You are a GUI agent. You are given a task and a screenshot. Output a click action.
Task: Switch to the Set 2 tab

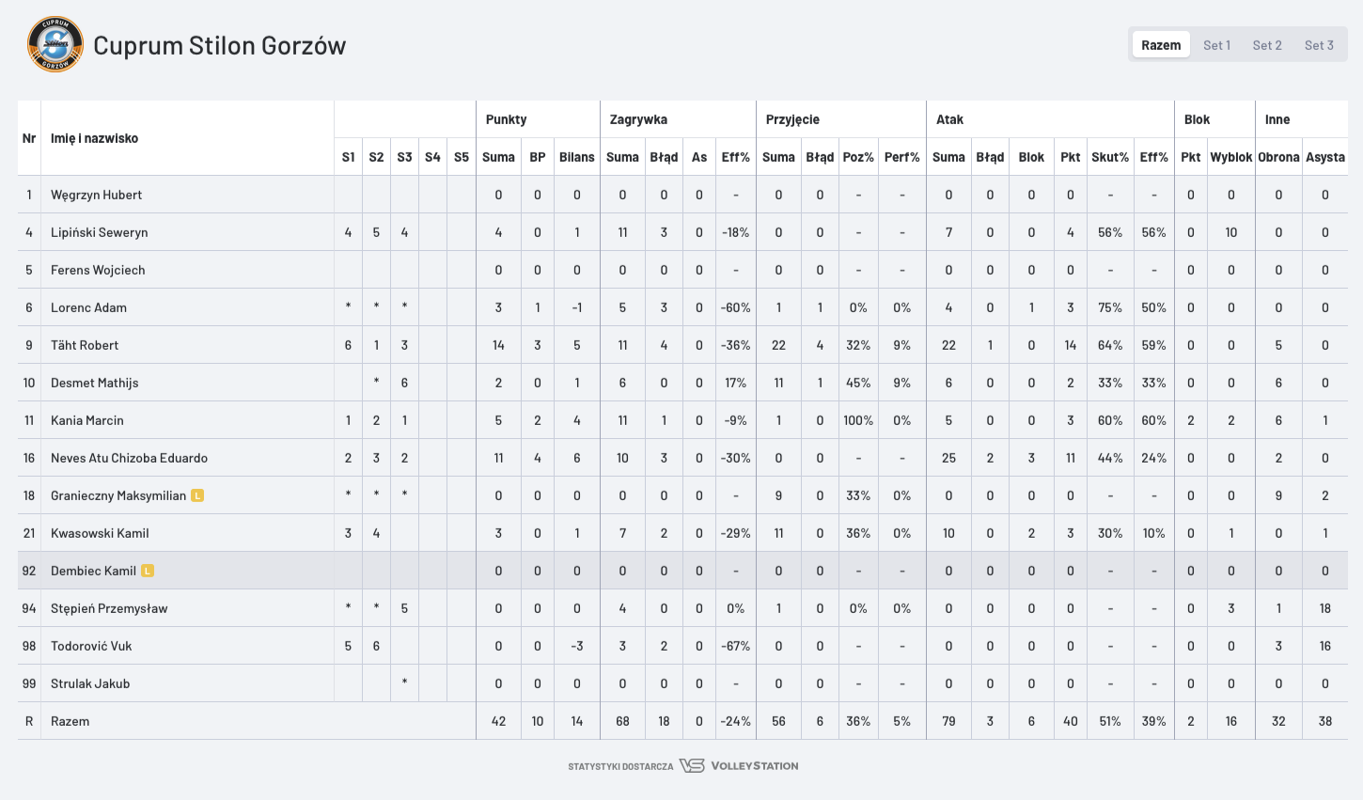(1267, 45)
